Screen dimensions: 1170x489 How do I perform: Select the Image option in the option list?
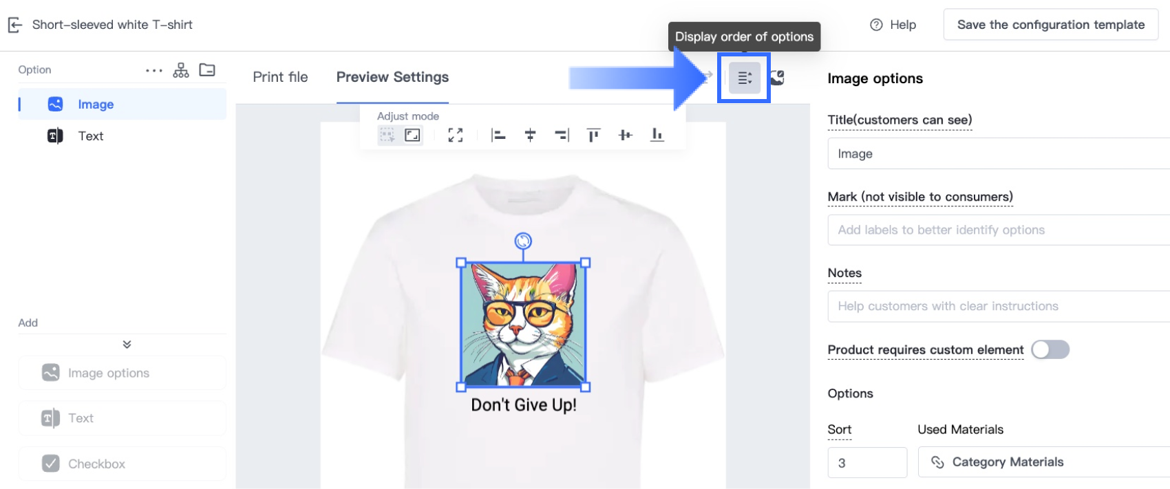pyautogui.click(x=123, y=104)
